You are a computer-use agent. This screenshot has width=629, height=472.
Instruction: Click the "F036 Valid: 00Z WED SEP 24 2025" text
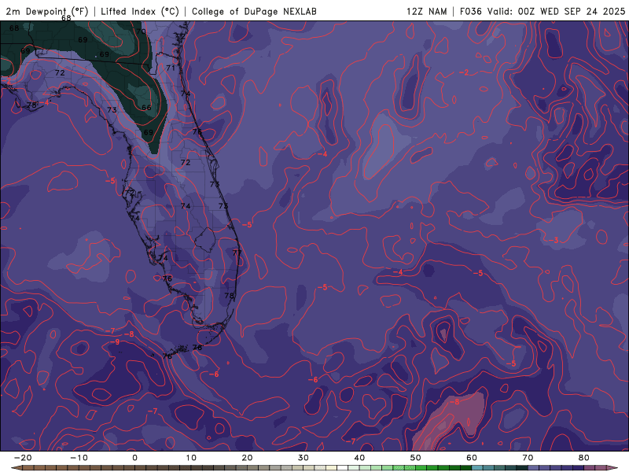pyautogui.click(x=543, y=11)
